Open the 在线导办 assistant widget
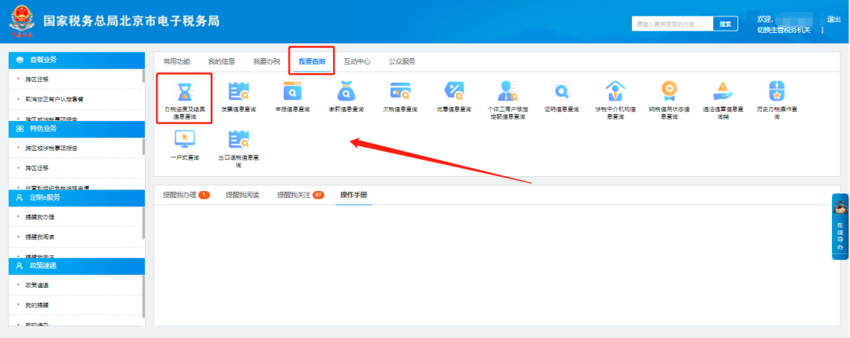The image size is (850, 338). click(x=840, y=227)
